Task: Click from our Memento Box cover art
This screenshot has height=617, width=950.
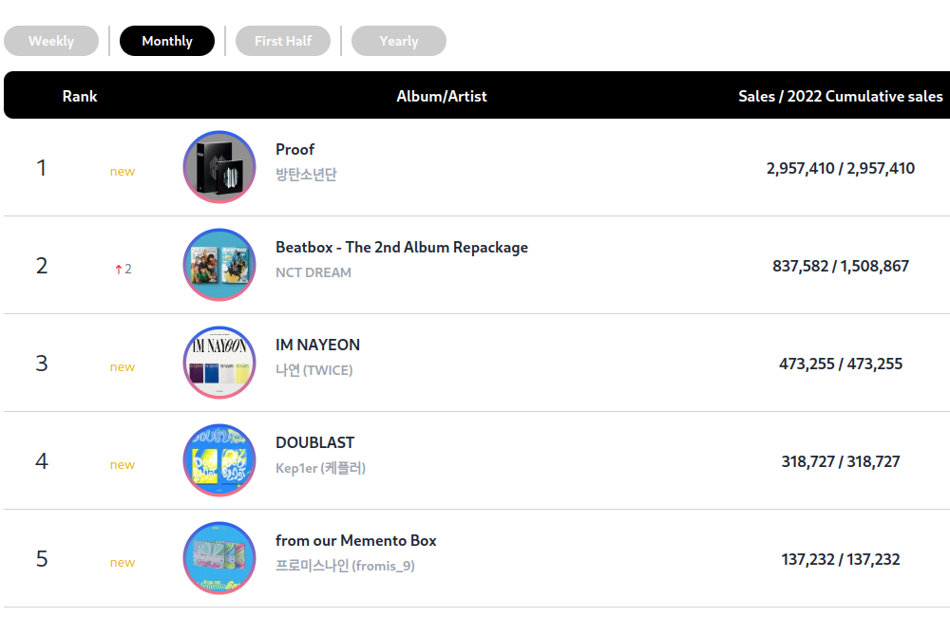Action: pyautogui.click(x=219, y=558)
